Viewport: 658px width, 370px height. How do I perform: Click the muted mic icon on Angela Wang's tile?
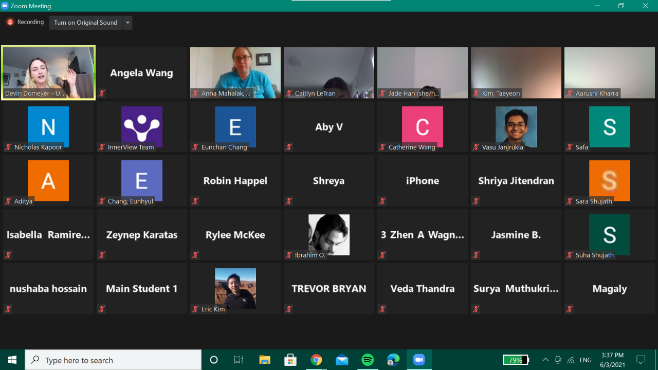click(x=102, y=94)
